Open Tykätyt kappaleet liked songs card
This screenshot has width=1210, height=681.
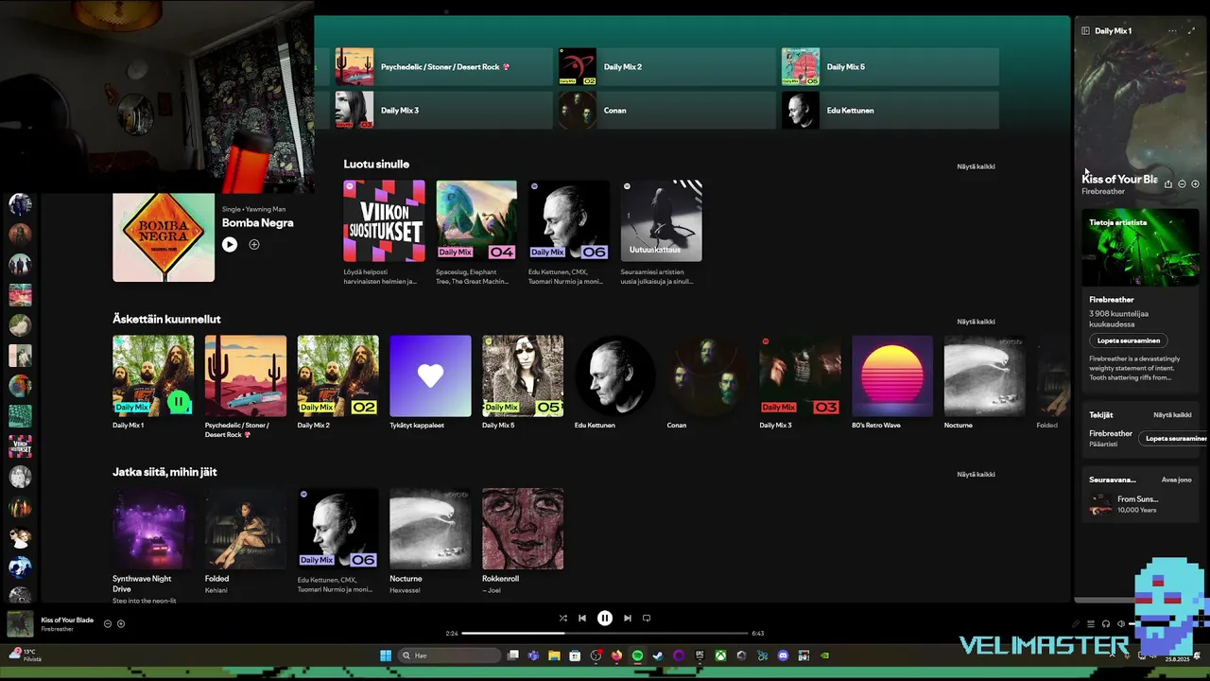[x=430, y=383]
